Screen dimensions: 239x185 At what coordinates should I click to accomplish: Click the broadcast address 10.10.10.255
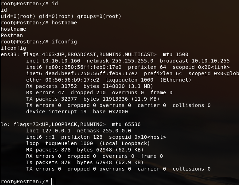point(210,61)
